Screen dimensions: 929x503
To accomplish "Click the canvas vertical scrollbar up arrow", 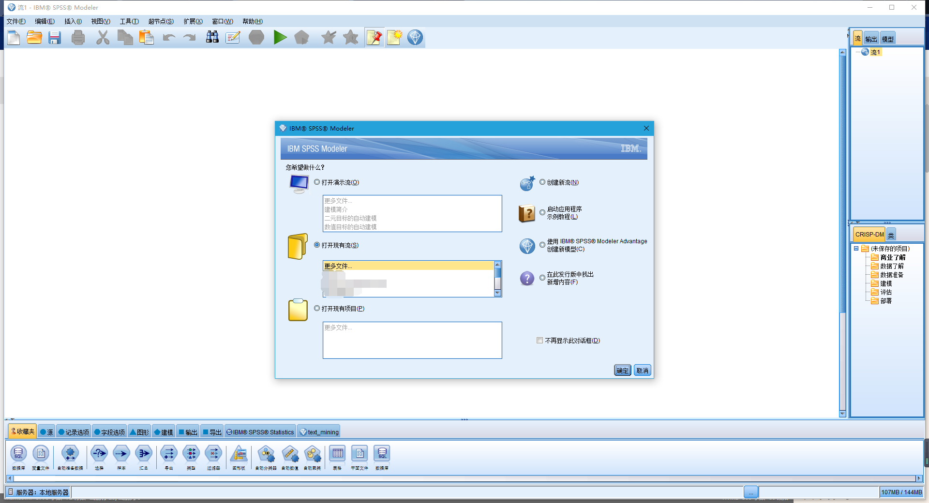I will click(x=842, y=52).
